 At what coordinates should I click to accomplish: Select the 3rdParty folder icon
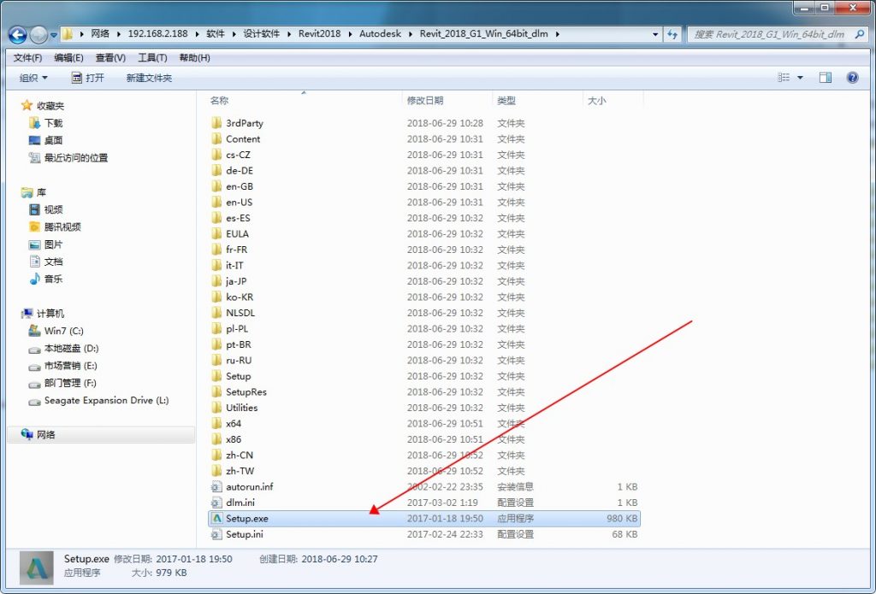pos(216,123)
